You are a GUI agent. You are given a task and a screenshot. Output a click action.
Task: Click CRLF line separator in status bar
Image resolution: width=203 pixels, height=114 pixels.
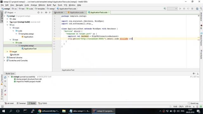181,106
